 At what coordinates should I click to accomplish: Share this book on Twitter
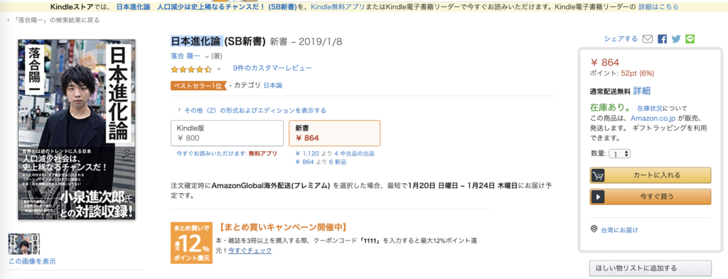pyautogui.click(x=676, y=39)
